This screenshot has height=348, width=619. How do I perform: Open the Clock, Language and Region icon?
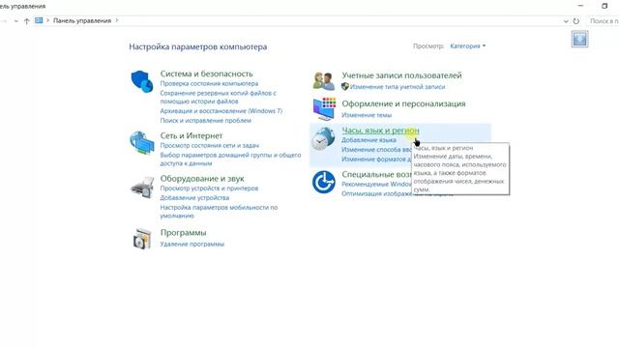click(323, 139)
